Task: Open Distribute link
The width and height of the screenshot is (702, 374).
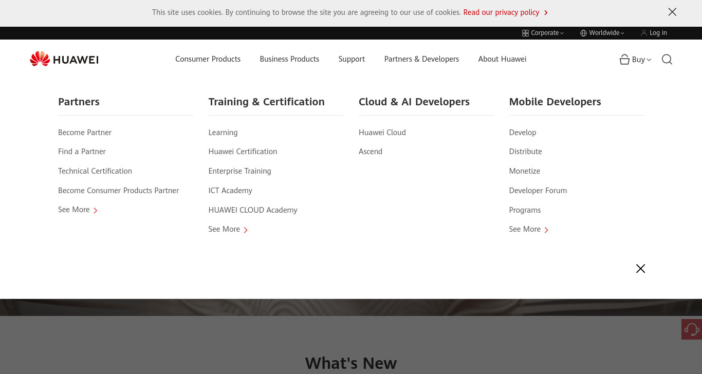Action: [x=526, y=152]
